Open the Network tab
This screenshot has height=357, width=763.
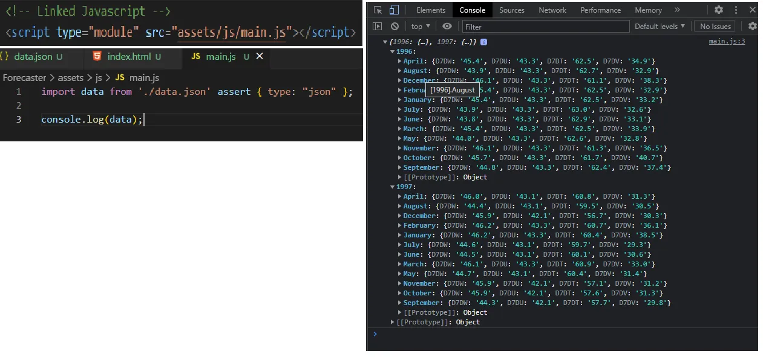tap(552, 10)
